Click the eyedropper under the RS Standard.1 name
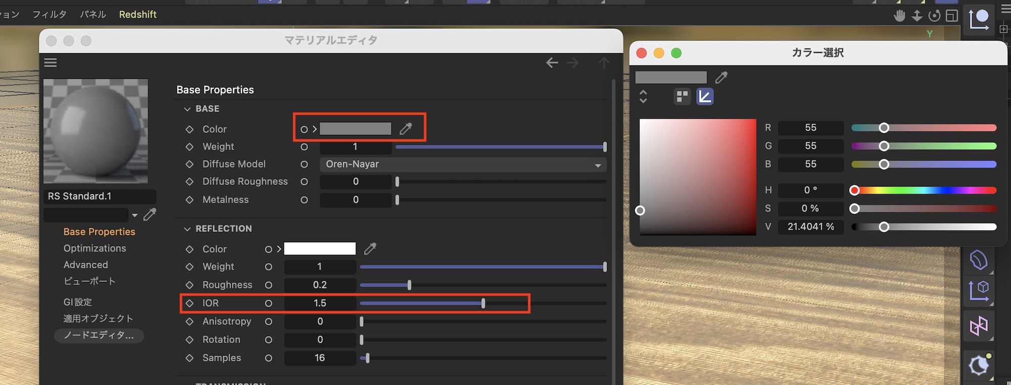 pos(150,215)
